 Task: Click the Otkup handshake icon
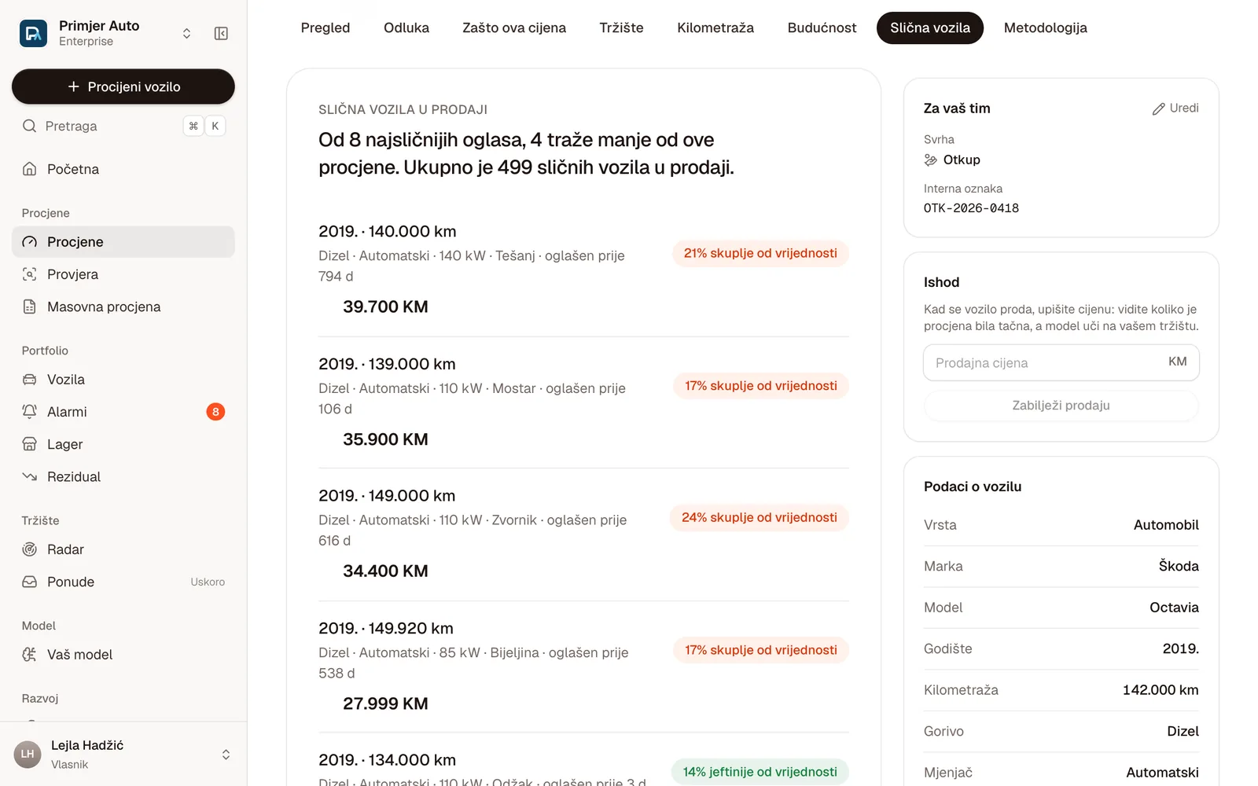click(931, 160)
